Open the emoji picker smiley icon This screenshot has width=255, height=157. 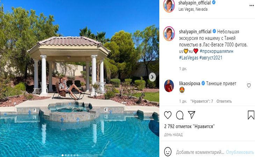(x=168, y=152)
